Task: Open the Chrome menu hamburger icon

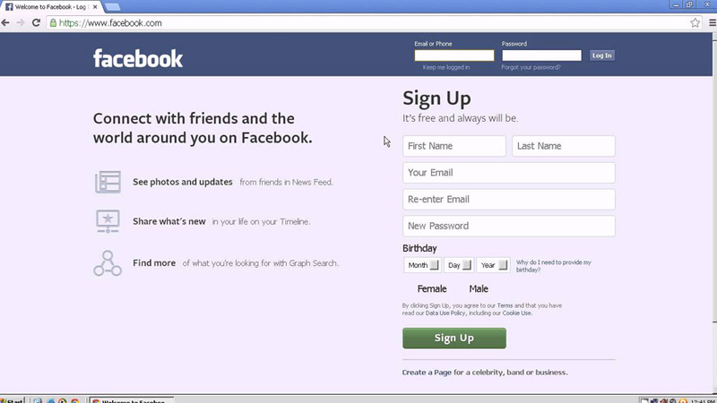Action: point(712,23)
